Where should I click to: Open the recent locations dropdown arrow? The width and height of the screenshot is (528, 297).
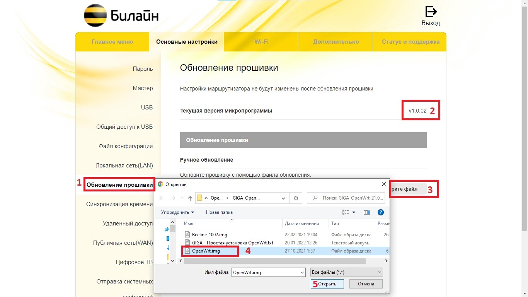click(x=182, y=198)
